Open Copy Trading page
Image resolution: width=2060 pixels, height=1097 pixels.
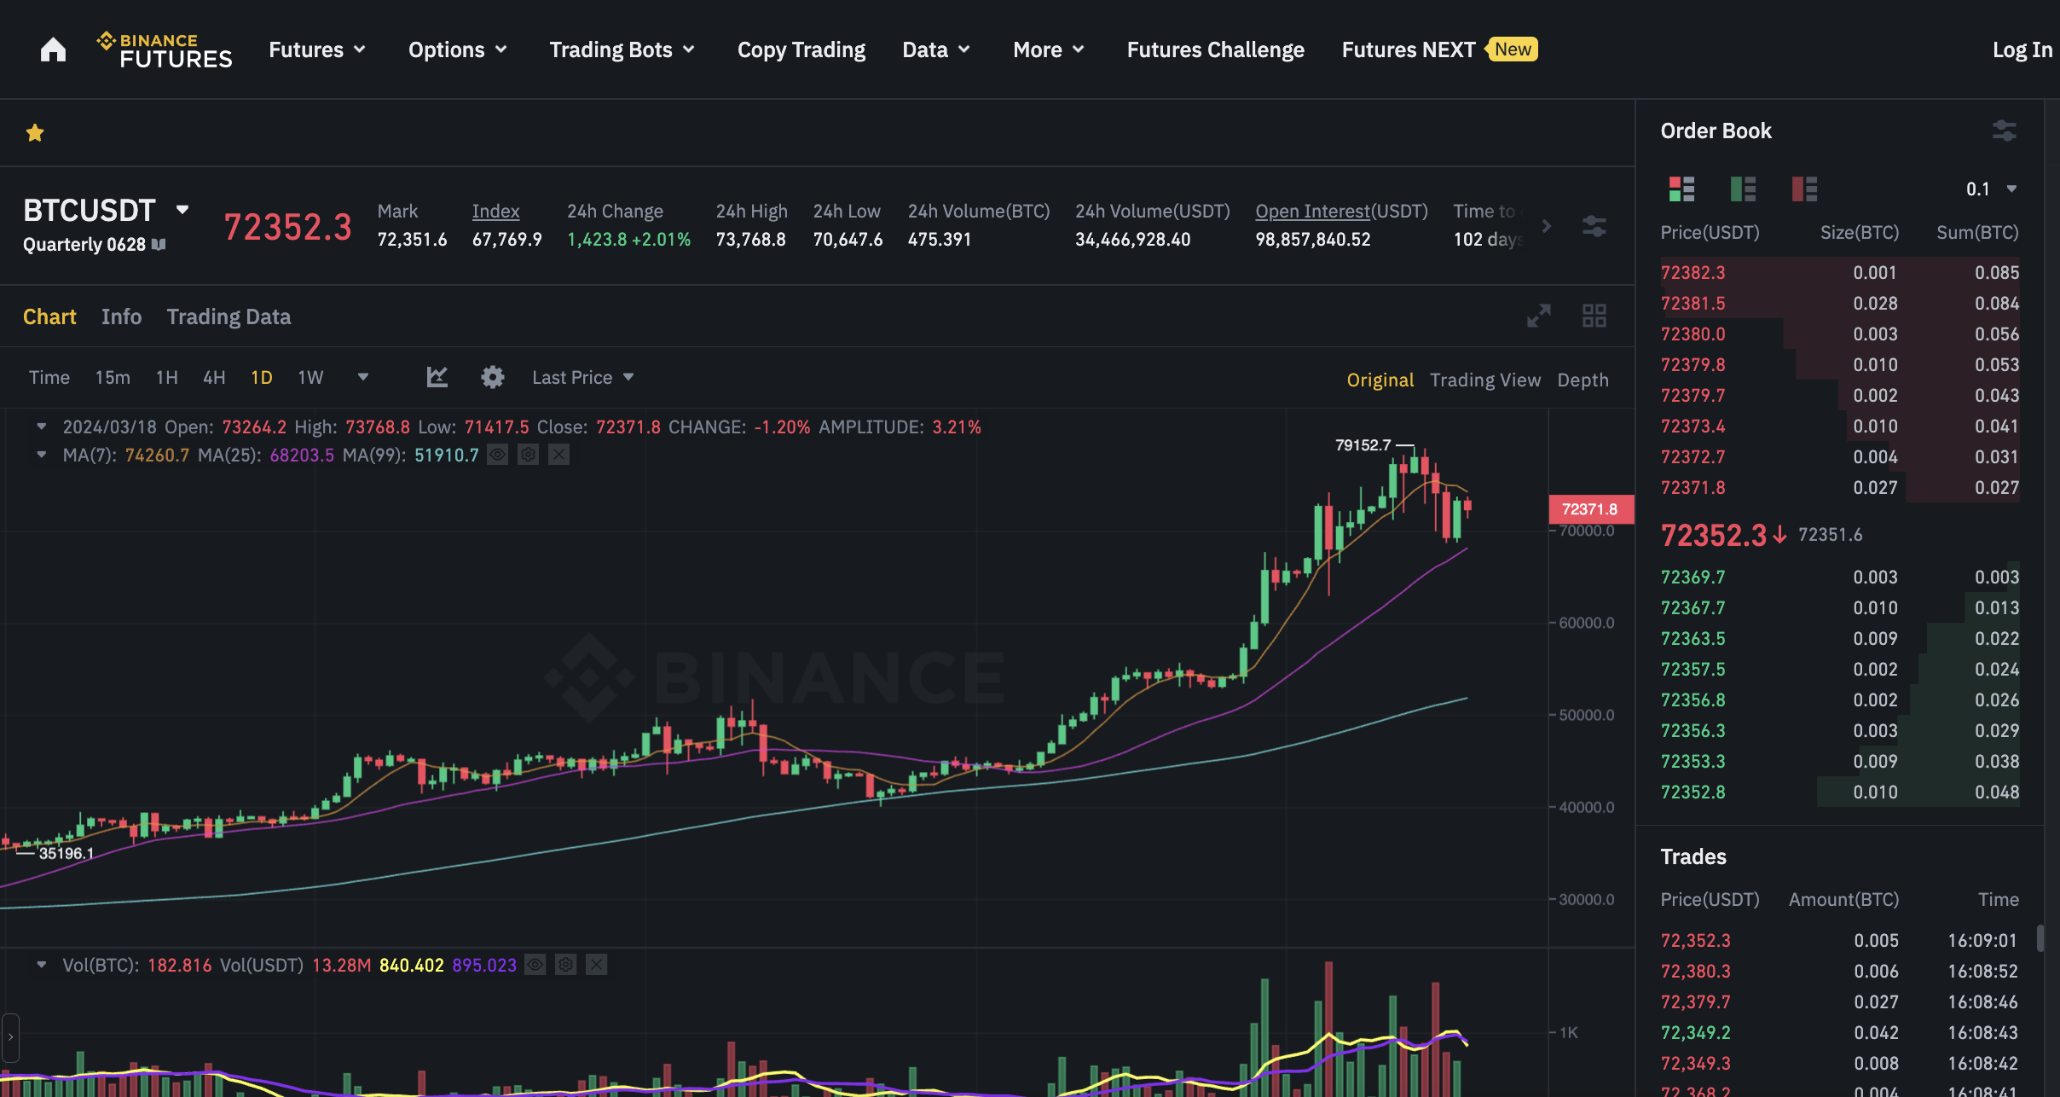pyautogui.click(x=801, y=49)
